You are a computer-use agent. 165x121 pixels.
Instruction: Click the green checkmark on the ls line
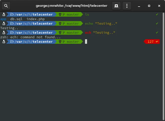(x=157, y=14)
